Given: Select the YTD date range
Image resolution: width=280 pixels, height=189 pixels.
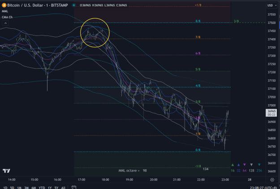Looking at the screenshot, I should click(x=42, y=188).
